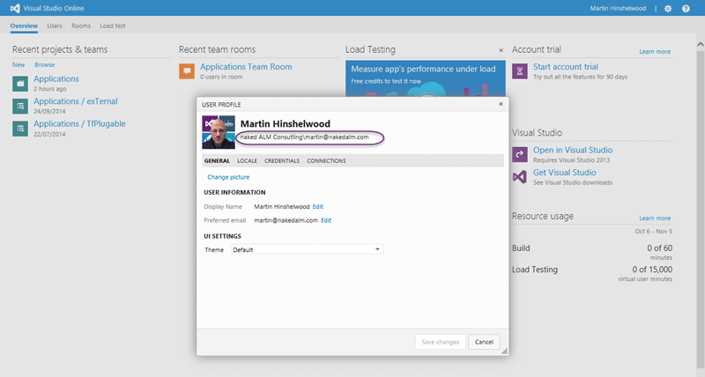
Task: Click Learn more beside Account trial
Action: coord(655,52)
